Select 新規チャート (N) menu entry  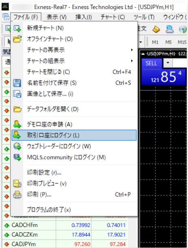click(x=74, y=28)
